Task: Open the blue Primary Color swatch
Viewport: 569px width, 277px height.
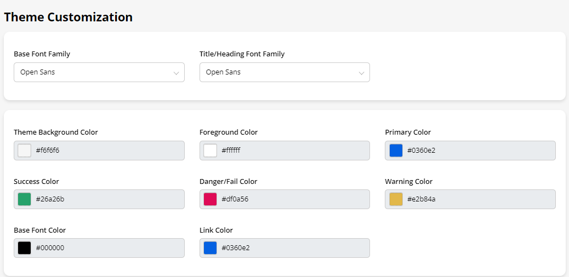Action: tap(396, 151)
